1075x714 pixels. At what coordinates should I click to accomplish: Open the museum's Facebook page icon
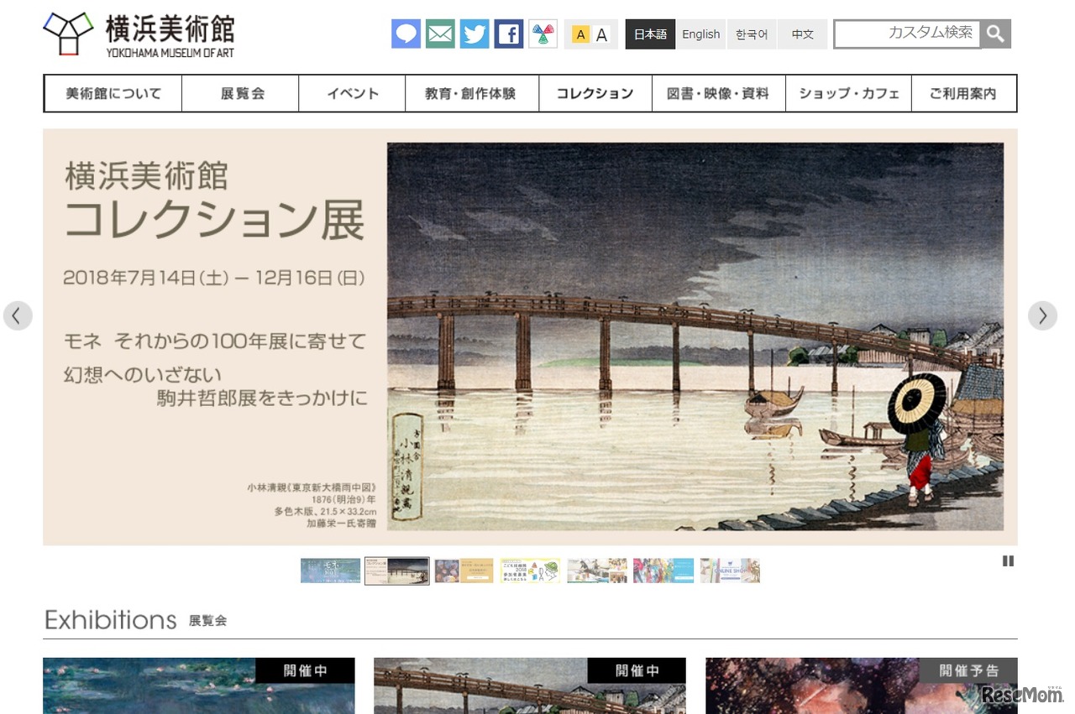pyautogui.click(x=509, y=34)
